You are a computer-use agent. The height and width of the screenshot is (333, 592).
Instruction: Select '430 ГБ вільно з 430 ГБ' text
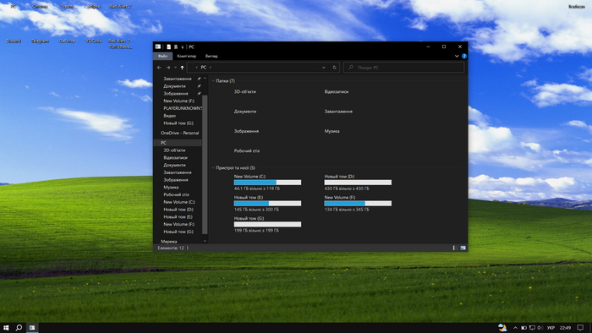(347, 188)
